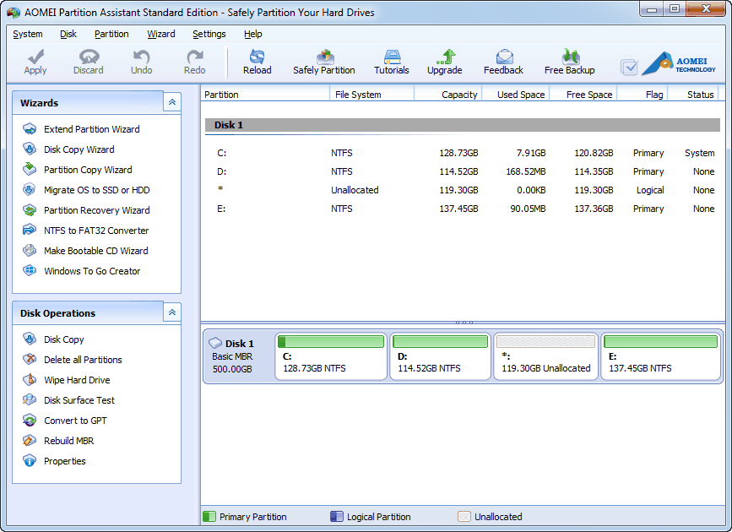The image size is (732, 532).
Task: Click the Undo arrow icon
Action: pyautogui.click(x=141, y=57)
